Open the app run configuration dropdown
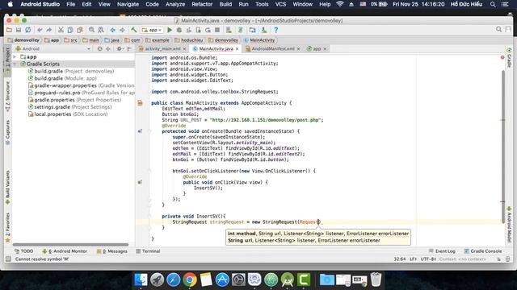This screenshot has width=517, height=290. point(152,30)
